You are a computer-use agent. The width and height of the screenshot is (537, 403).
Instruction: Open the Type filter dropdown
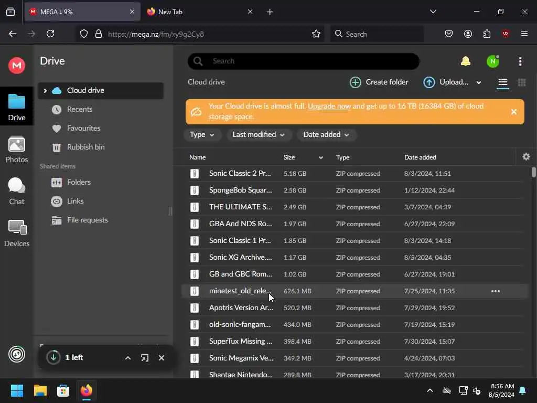point(202,135)
